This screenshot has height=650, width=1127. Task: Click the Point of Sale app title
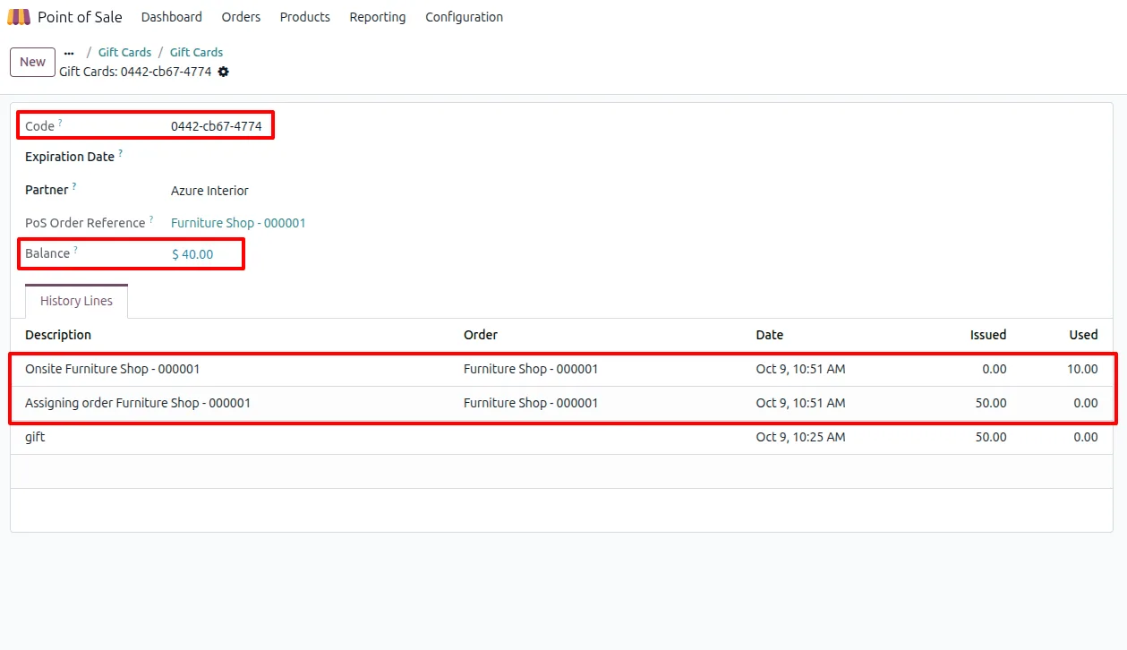(x=80, y=17)
